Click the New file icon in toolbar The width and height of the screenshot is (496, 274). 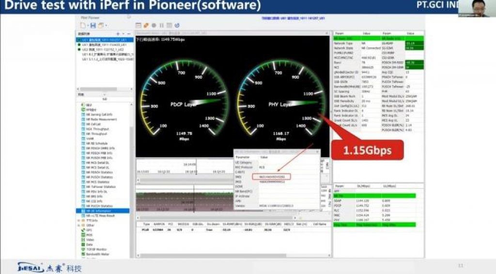click(x=82, y=25)
